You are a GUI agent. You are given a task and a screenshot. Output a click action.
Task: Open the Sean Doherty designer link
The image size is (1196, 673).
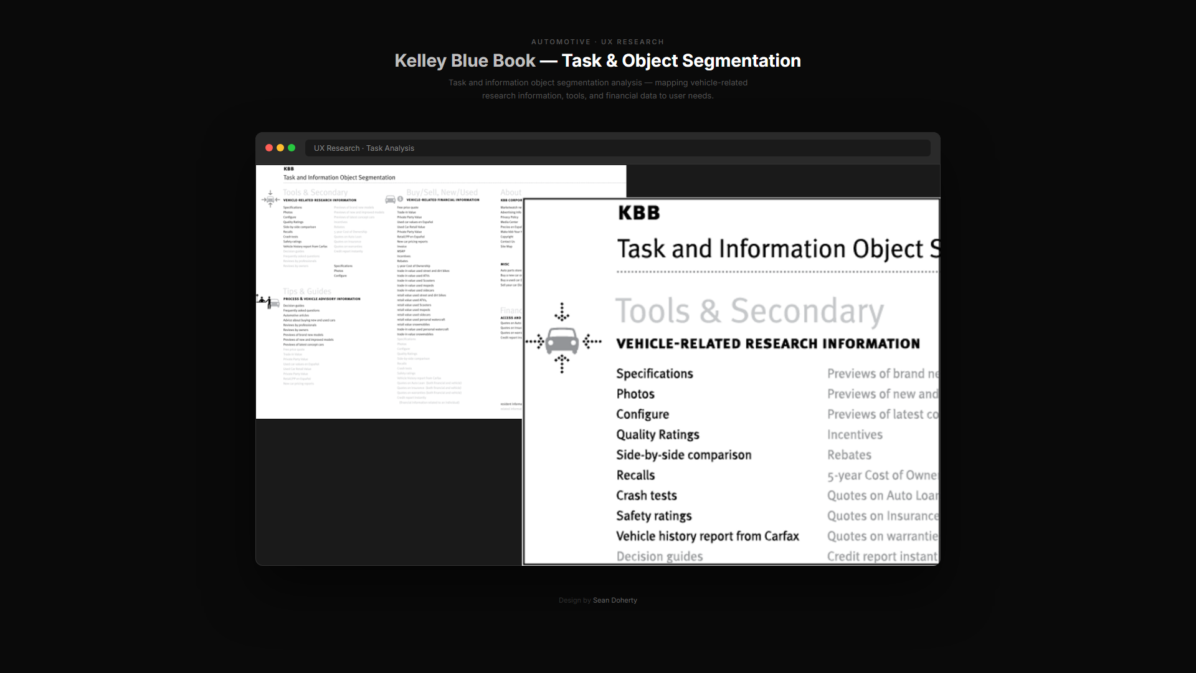click(x=615, y=600)
